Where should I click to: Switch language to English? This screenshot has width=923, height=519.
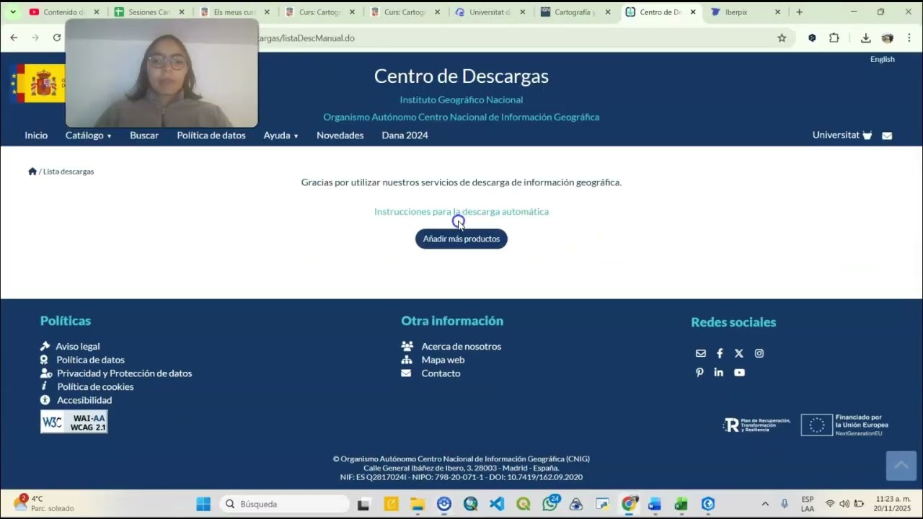pos(882,59)
